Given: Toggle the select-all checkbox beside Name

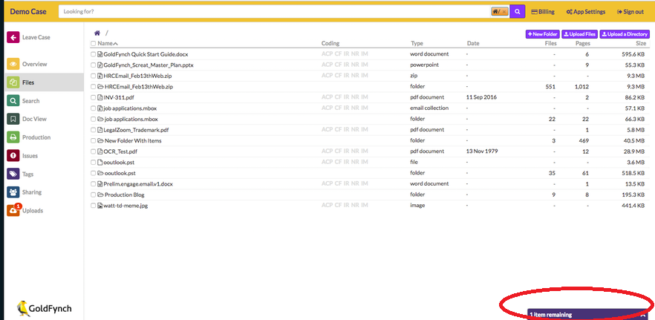Looking at the screenshot, I should click(x=93, y=44).
